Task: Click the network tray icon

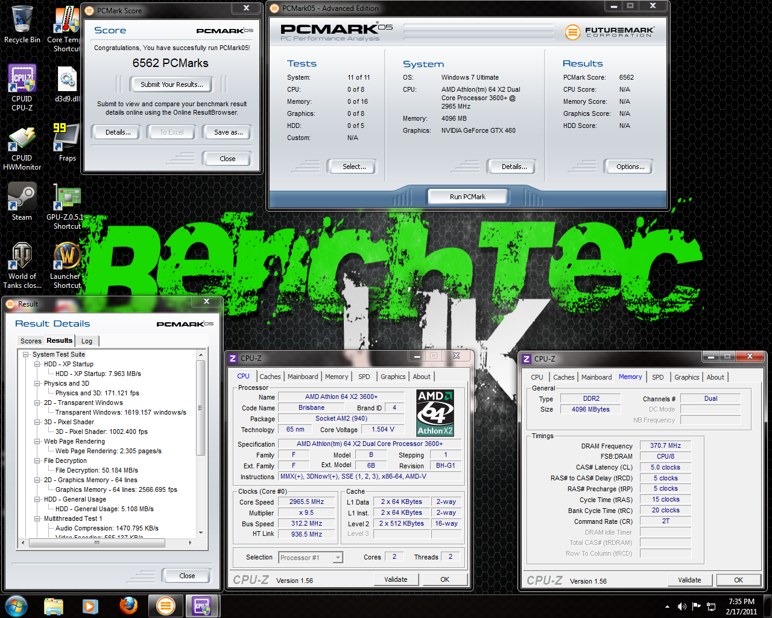Action: pos(711,607)
